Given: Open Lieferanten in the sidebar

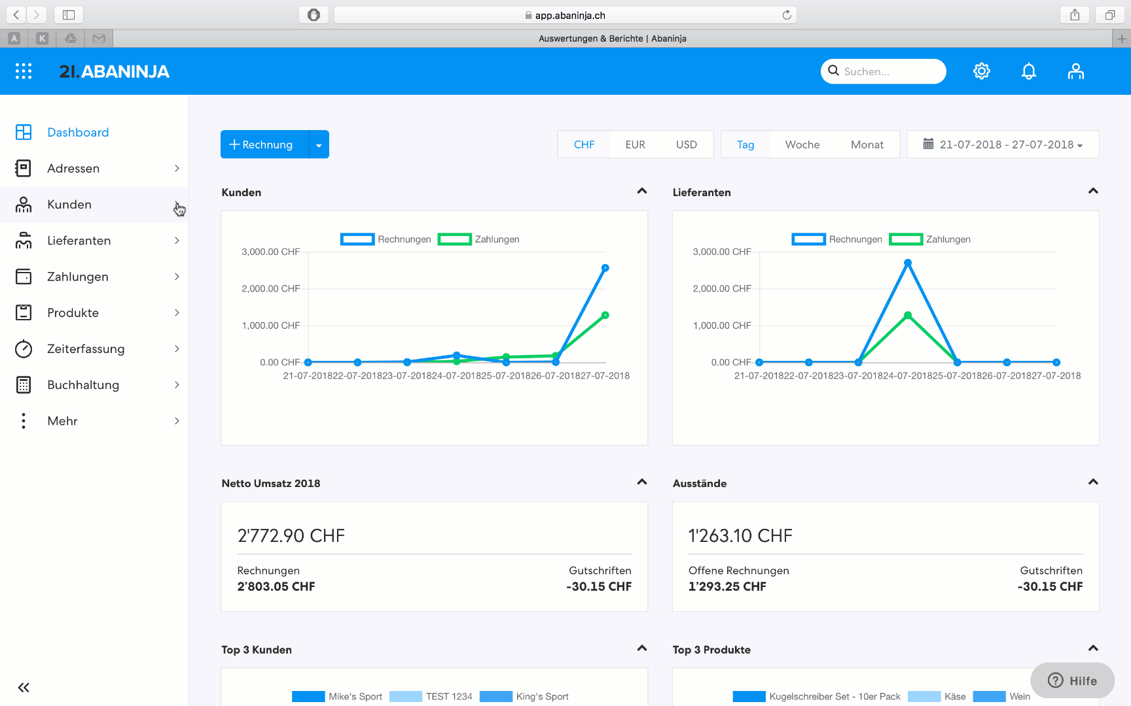Looking at the screenshot, I should click(x=79, y=241).
